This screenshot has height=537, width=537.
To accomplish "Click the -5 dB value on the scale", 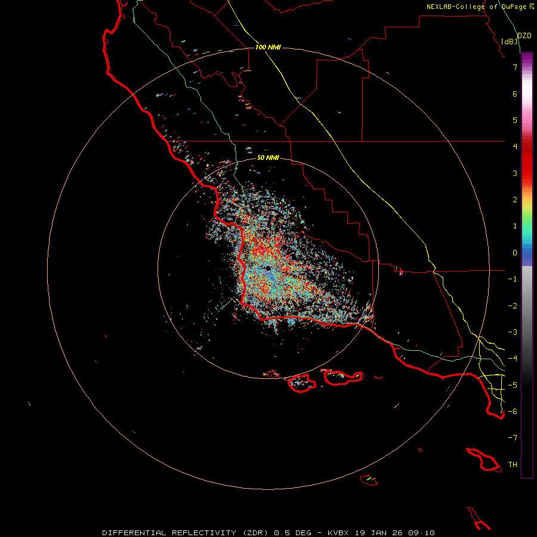I will click(513, 385).
